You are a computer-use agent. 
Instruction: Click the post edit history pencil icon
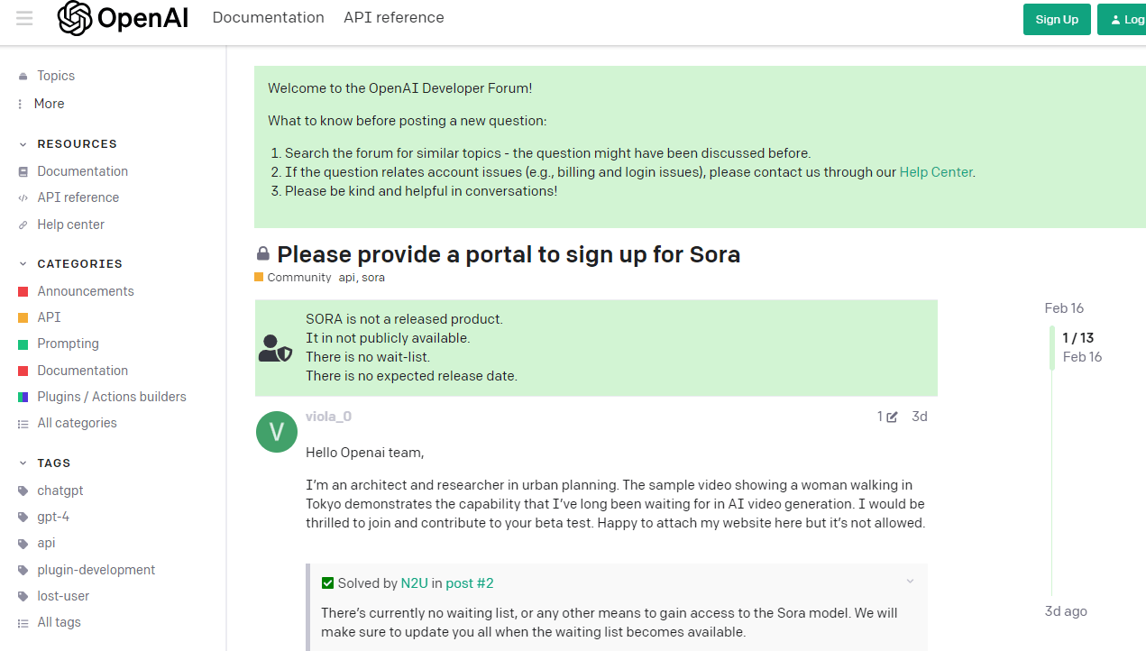(892, 417)
